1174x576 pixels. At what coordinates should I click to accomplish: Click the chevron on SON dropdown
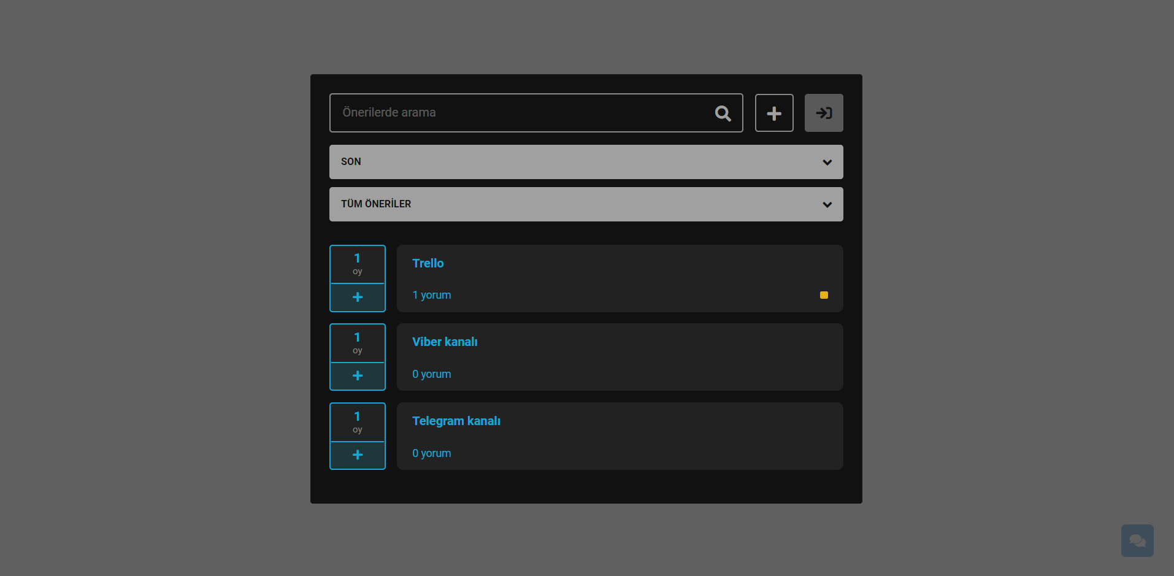point(827,163)
